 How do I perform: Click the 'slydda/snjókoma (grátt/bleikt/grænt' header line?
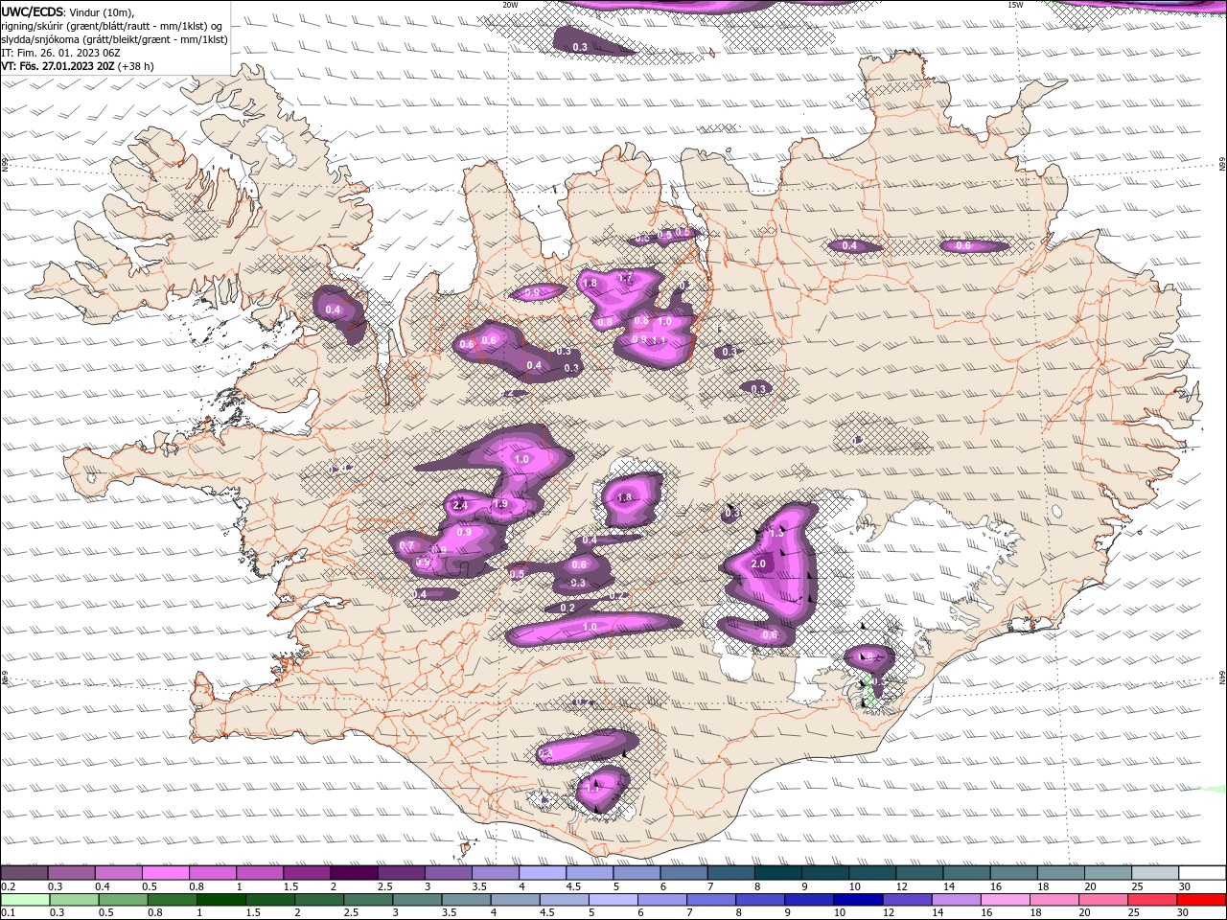click(x=115, y=39)
